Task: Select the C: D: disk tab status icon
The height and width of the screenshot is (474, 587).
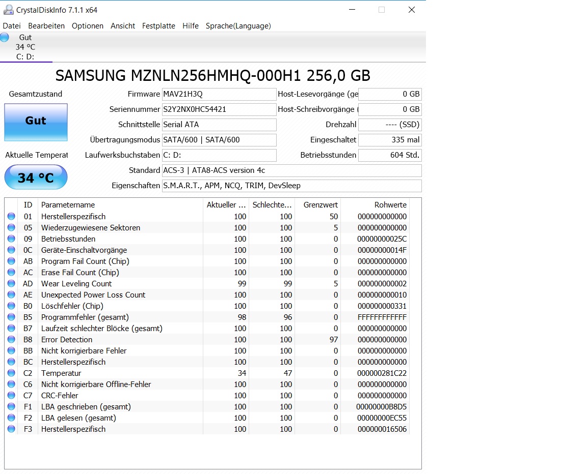Action: [x=5, y=37]
